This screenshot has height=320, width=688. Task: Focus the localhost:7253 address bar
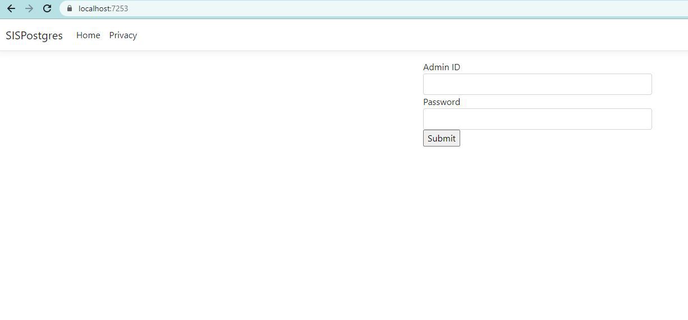click(375, 8)
